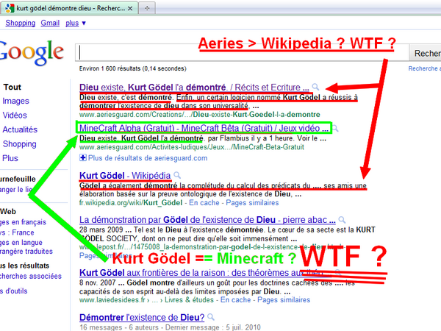Image resolution: width=441 pixels, height=331 pixels.
Task: Open Pages similaires for laviedesidees.fr result
Action: [x=284, y=300]
